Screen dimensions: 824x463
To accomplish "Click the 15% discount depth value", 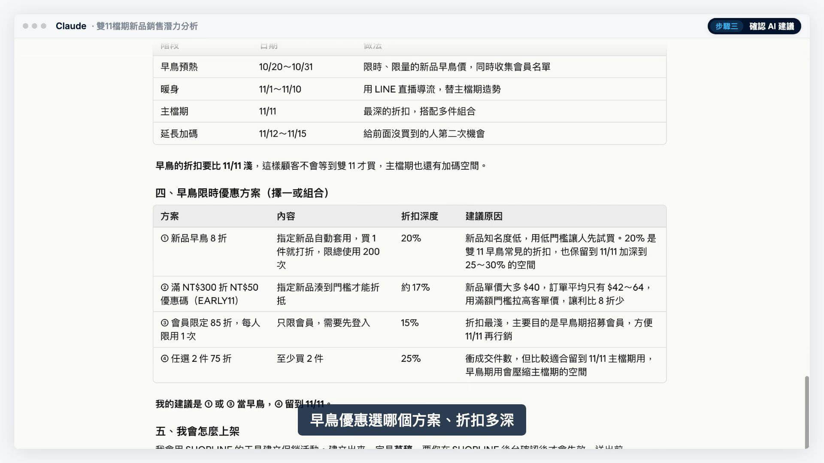I will click(x=409, y=323).
